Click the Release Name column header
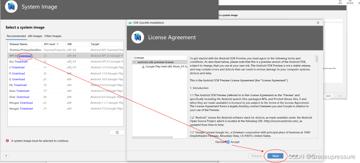 (x=25, y=44)
